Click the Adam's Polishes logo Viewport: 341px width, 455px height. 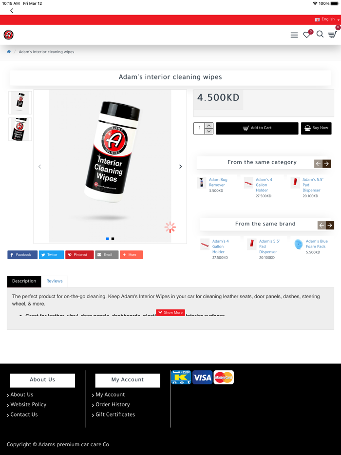click(9, 35)
